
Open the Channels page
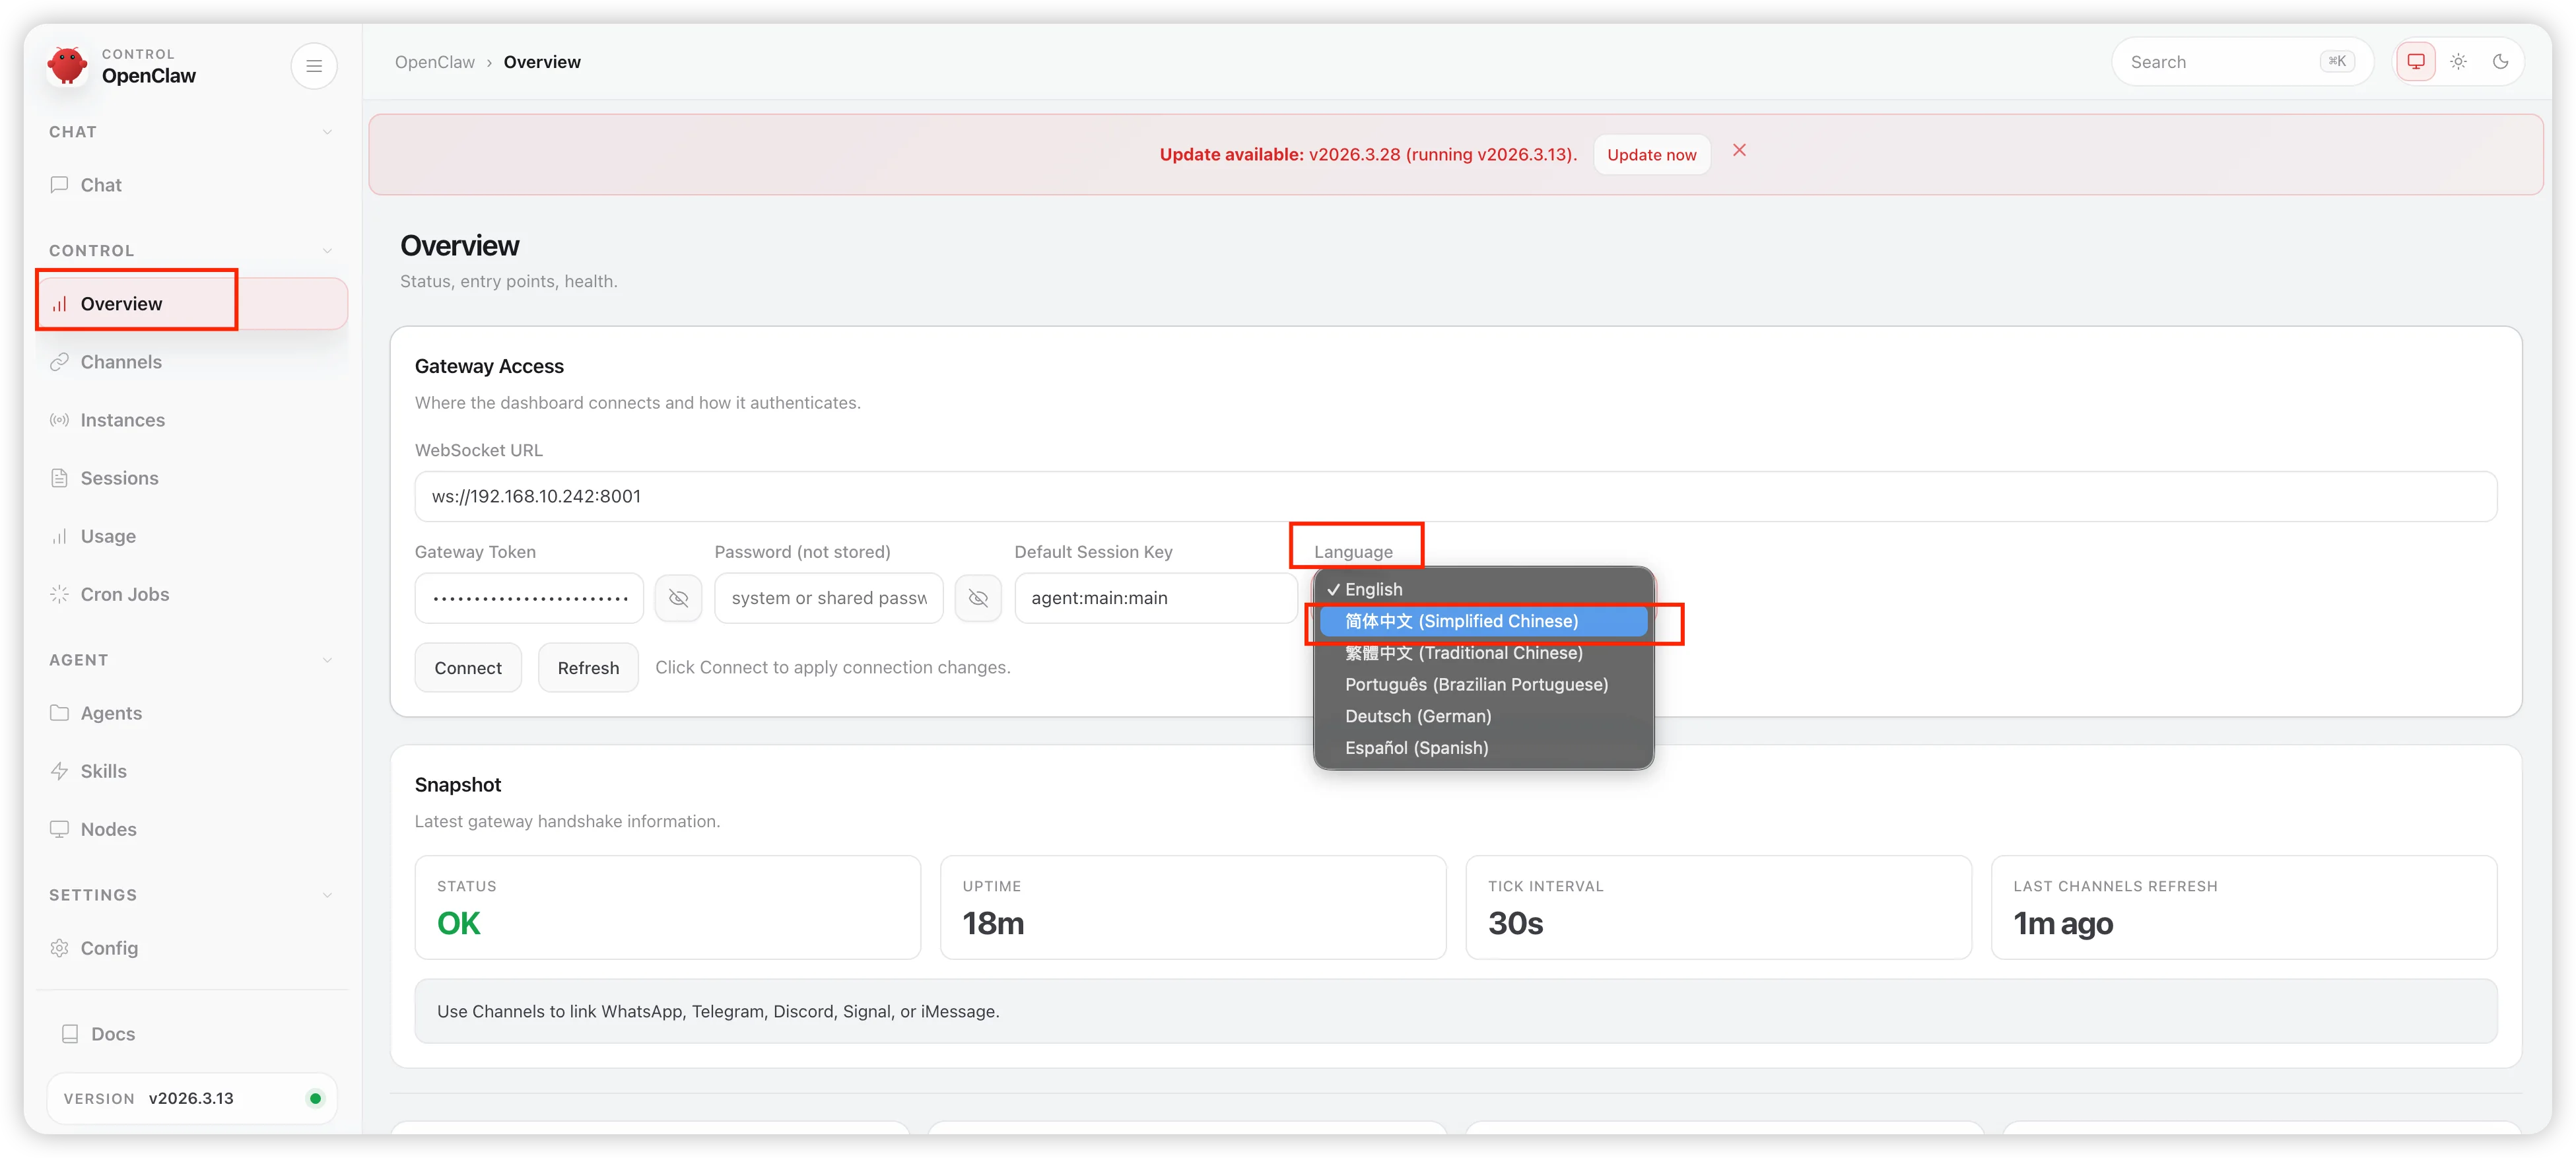click(192, 362)
